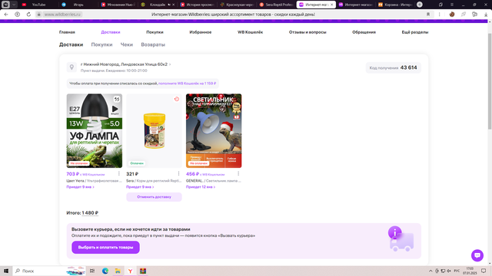
Task: Click the Оплачен badge on the Sera feed
Action: (x=137, y=163)
